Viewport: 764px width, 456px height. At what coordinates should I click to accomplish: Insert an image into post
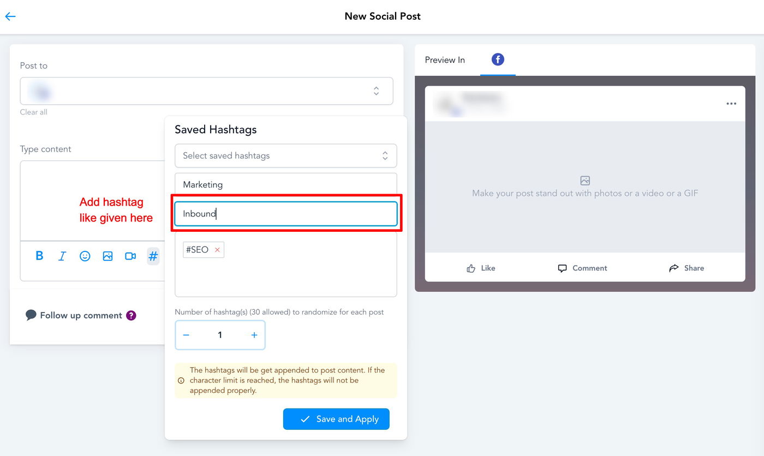108,256
